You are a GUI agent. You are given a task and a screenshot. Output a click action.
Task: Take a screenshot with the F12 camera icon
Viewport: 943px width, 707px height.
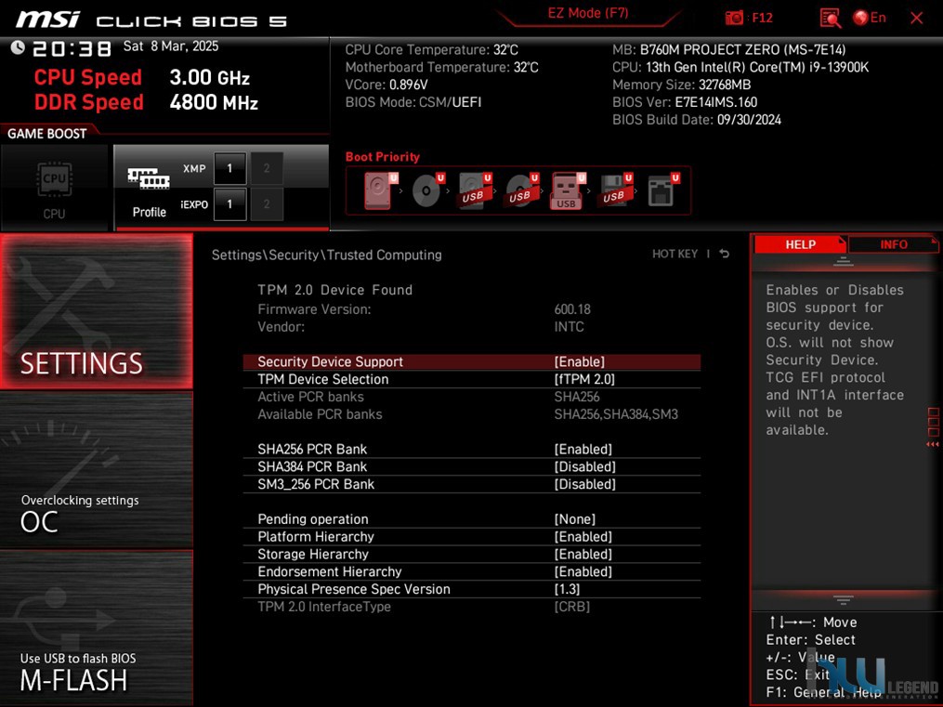734,18
